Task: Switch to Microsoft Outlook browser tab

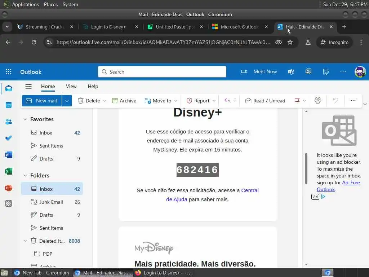Action: 240,27
